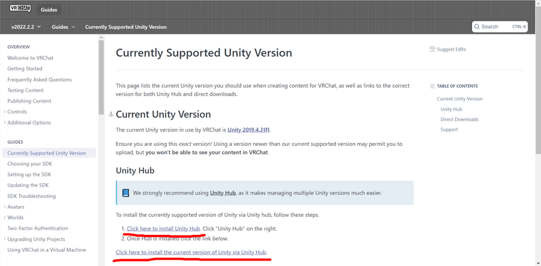Open the v2022.2.2 version dropdown
Viewport: 541px width, 266px height.
coord(26,26)
